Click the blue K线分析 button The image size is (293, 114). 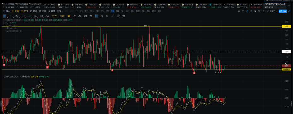point(283,11)
